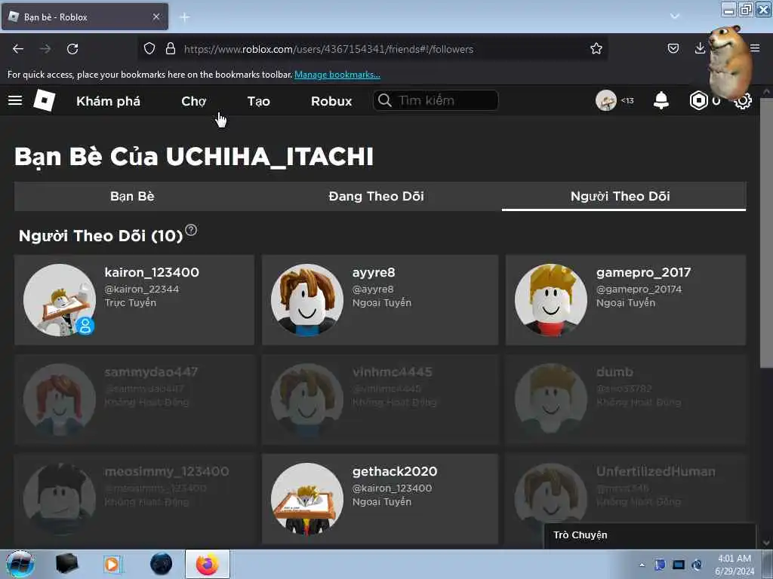
Task: Open the black box taskbar application
Action: coord(66,564)
